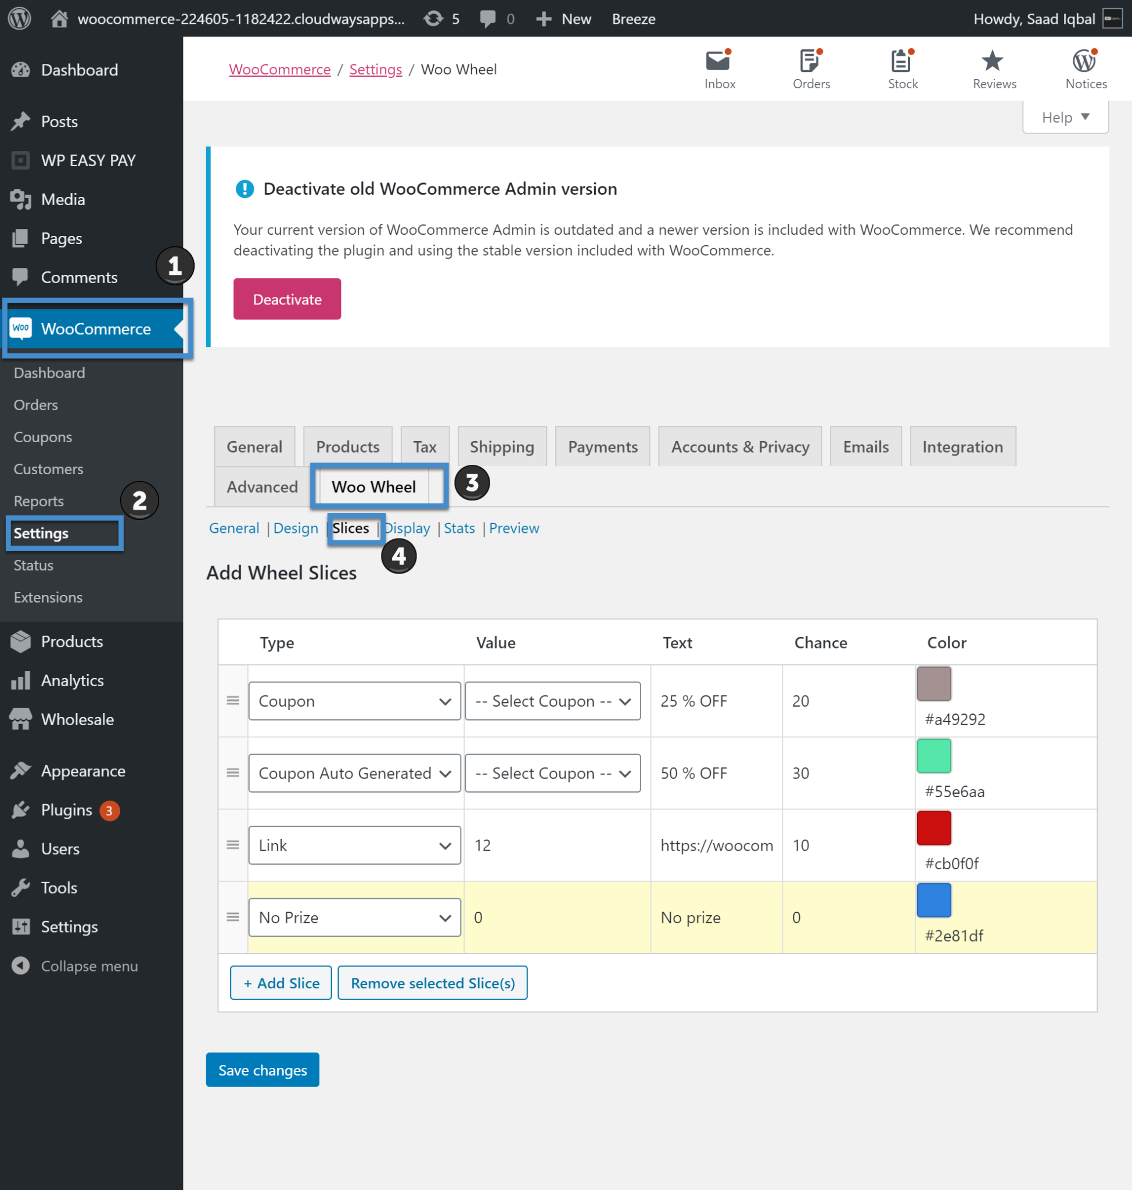Screen dimensions: 1132x1190
Task: Open the Reviews star icon
Action: 994,69
